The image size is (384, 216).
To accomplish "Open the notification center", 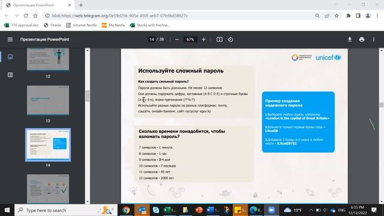I will 374,210.
